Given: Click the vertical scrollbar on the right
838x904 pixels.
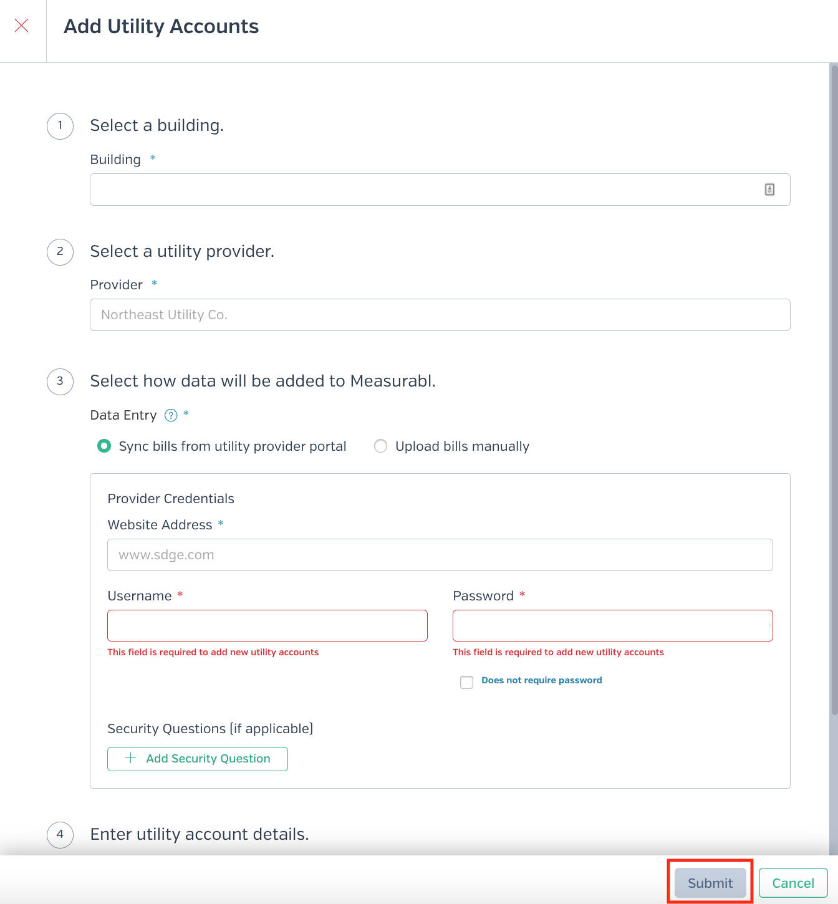Looking at the screenshot, I should (834, 390).
